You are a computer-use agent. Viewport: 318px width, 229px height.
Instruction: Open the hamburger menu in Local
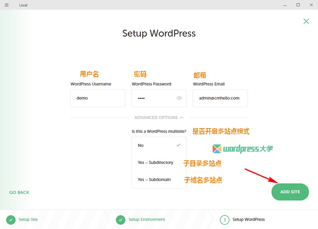[6, 5]
